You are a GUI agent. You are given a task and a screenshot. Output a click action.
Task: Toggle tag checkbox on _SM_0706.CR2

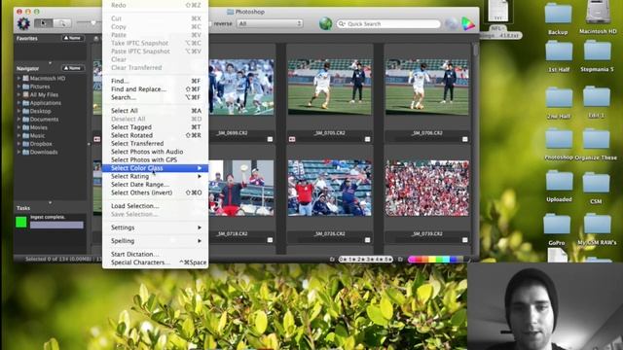(x=464, y=139)
